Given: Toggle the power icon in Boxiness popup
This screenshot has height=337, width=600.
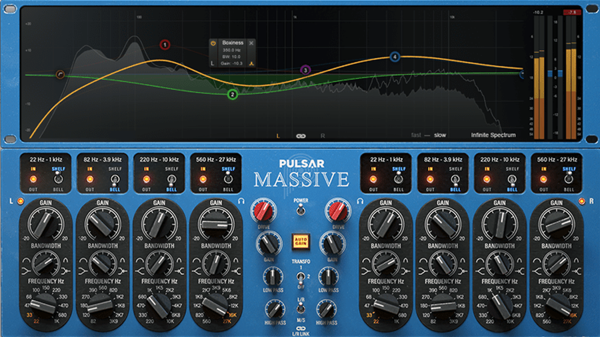Looking at the screenshot, I should pos(213,43).
